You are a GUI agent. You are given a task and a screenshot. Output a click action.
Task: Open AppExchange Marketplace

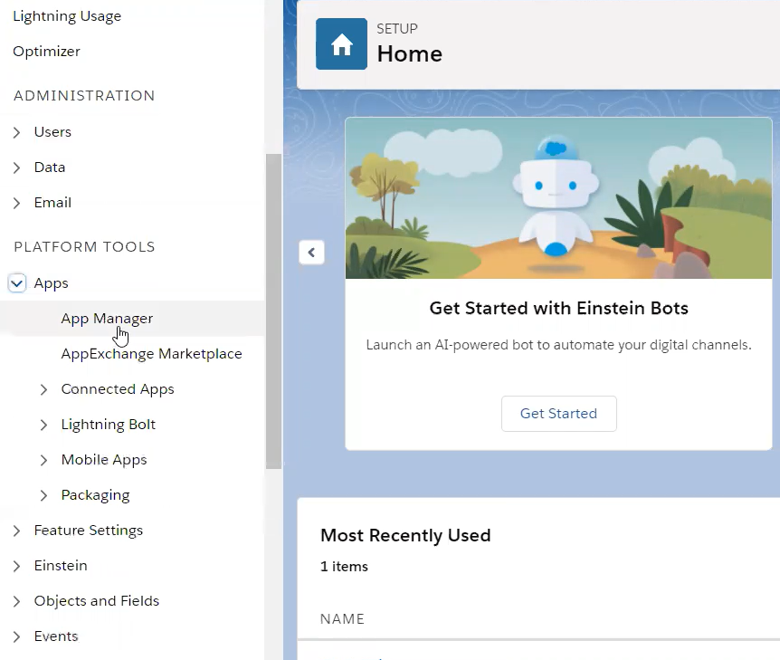pos(151,354)
